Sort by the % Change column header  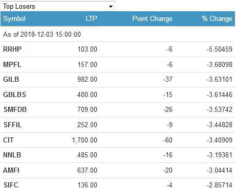(217, 18)
